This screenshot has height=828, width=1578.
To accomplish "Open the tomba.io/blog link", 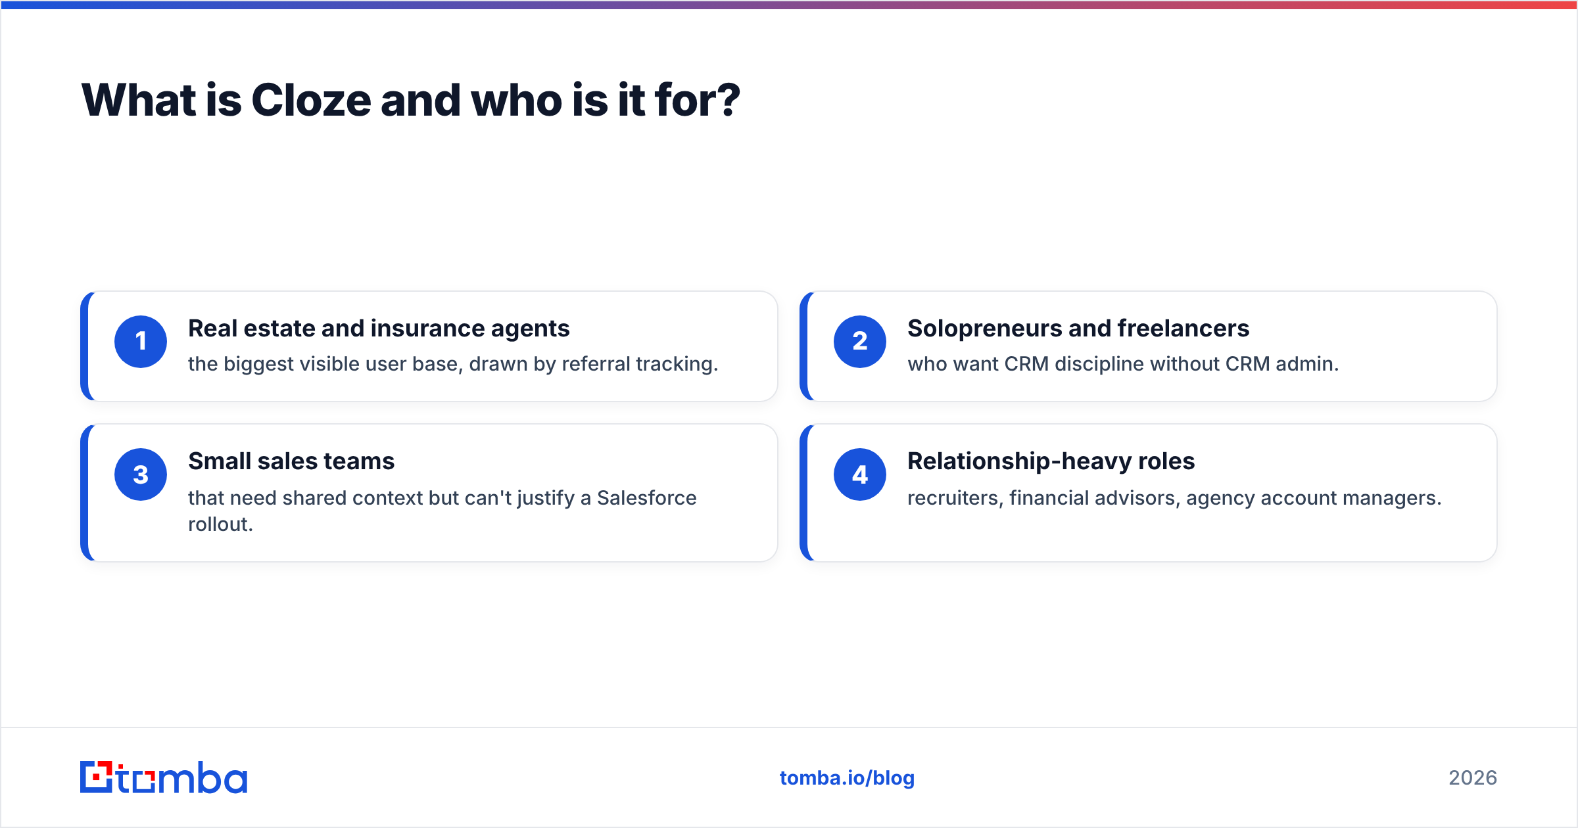I will point(847,778).
